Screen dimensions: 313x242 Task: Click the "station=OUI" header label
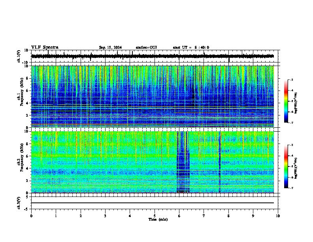pyautogui.click(x=146, y=47)
